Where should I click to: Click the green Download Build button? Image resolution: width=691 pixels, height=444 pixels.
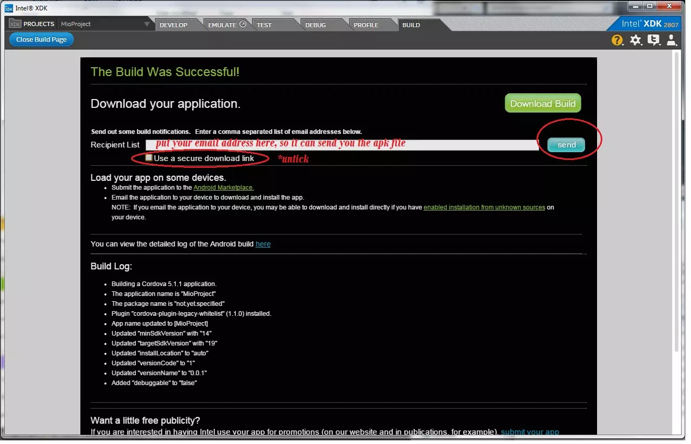coord(543,103)
